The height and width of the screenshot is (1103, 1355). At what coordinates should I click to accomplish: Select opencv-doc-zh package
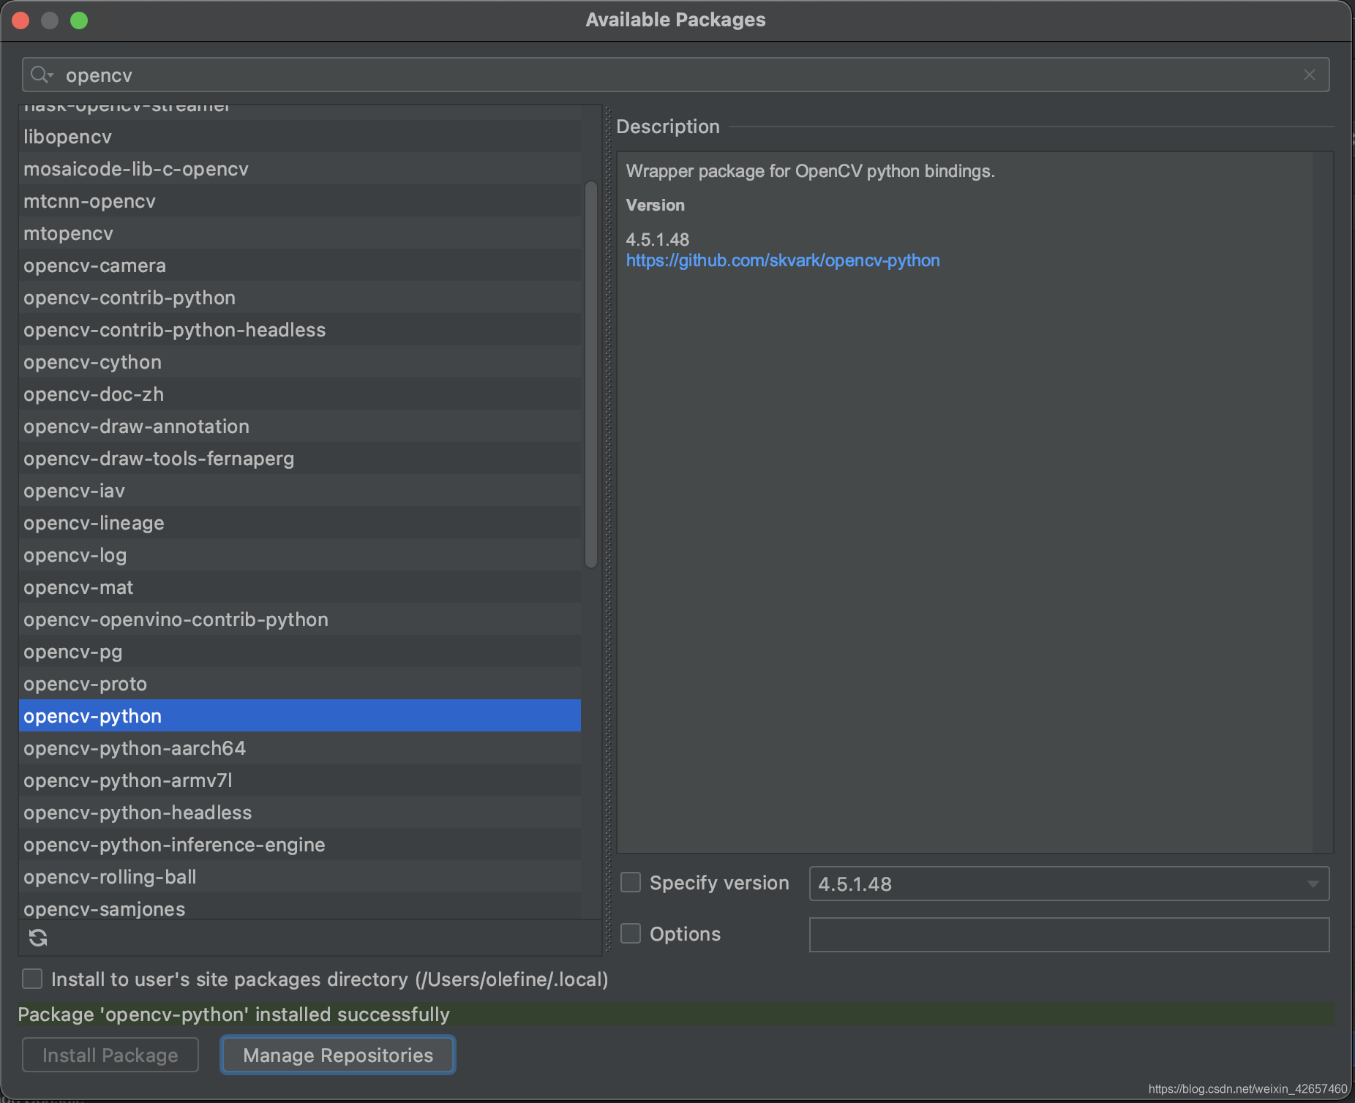(x=300, y=394)
